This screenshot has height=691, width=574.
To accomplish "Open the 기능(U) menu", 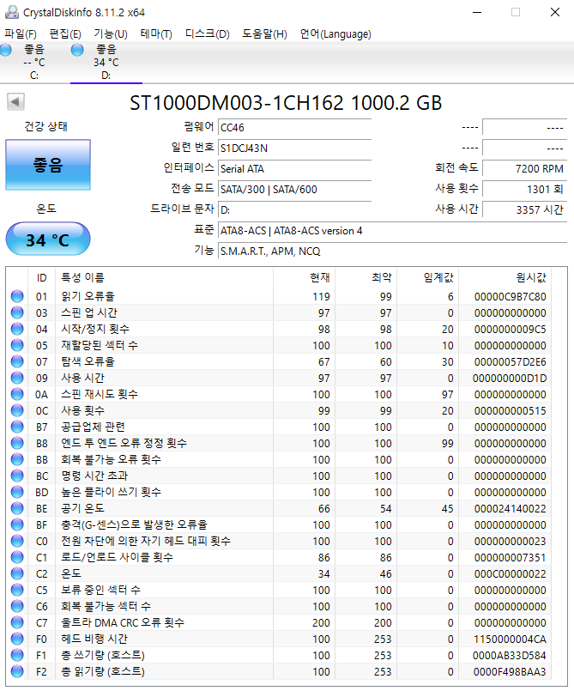I will (x=111, y=34).
